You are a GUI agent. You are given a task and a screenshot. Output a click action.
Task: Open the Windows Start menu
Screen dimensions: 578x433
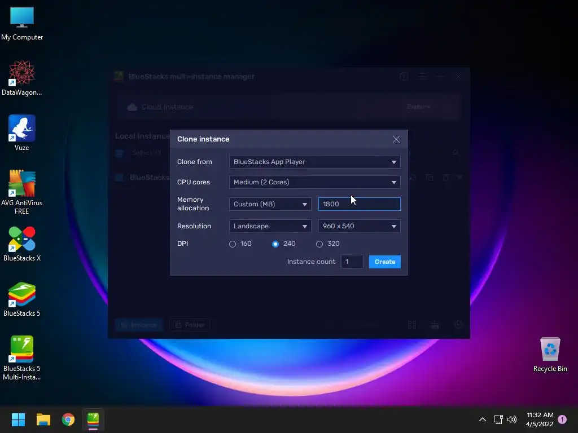(x=18, y=419)
